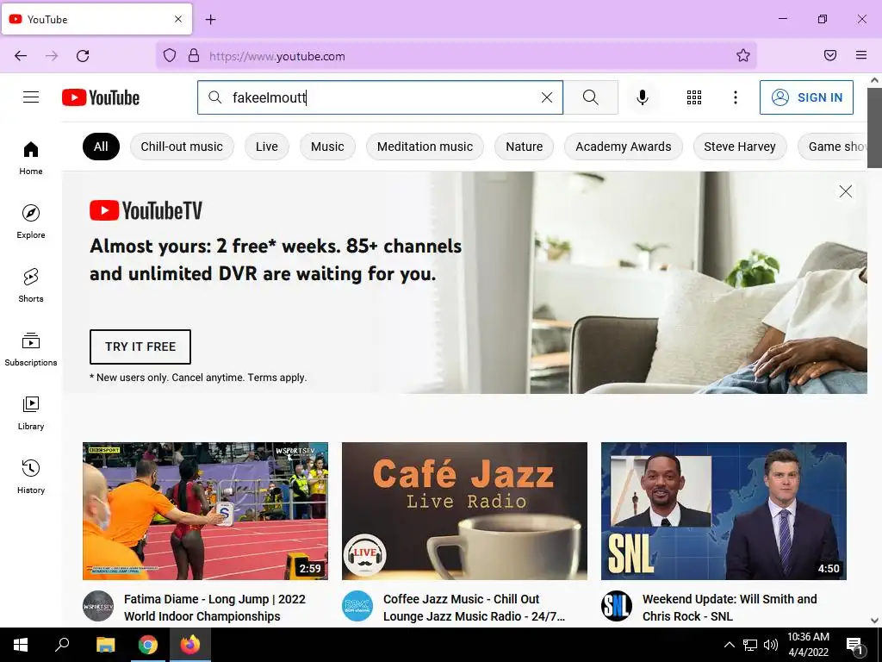Select the YouTube browser tab
Viewport: 882px width, 662px height.
click(96, 19)
